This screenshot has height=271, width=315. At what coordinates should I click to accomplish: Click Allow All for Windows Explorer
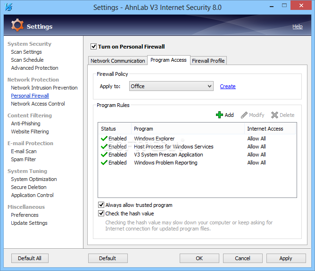coord(257,139)
